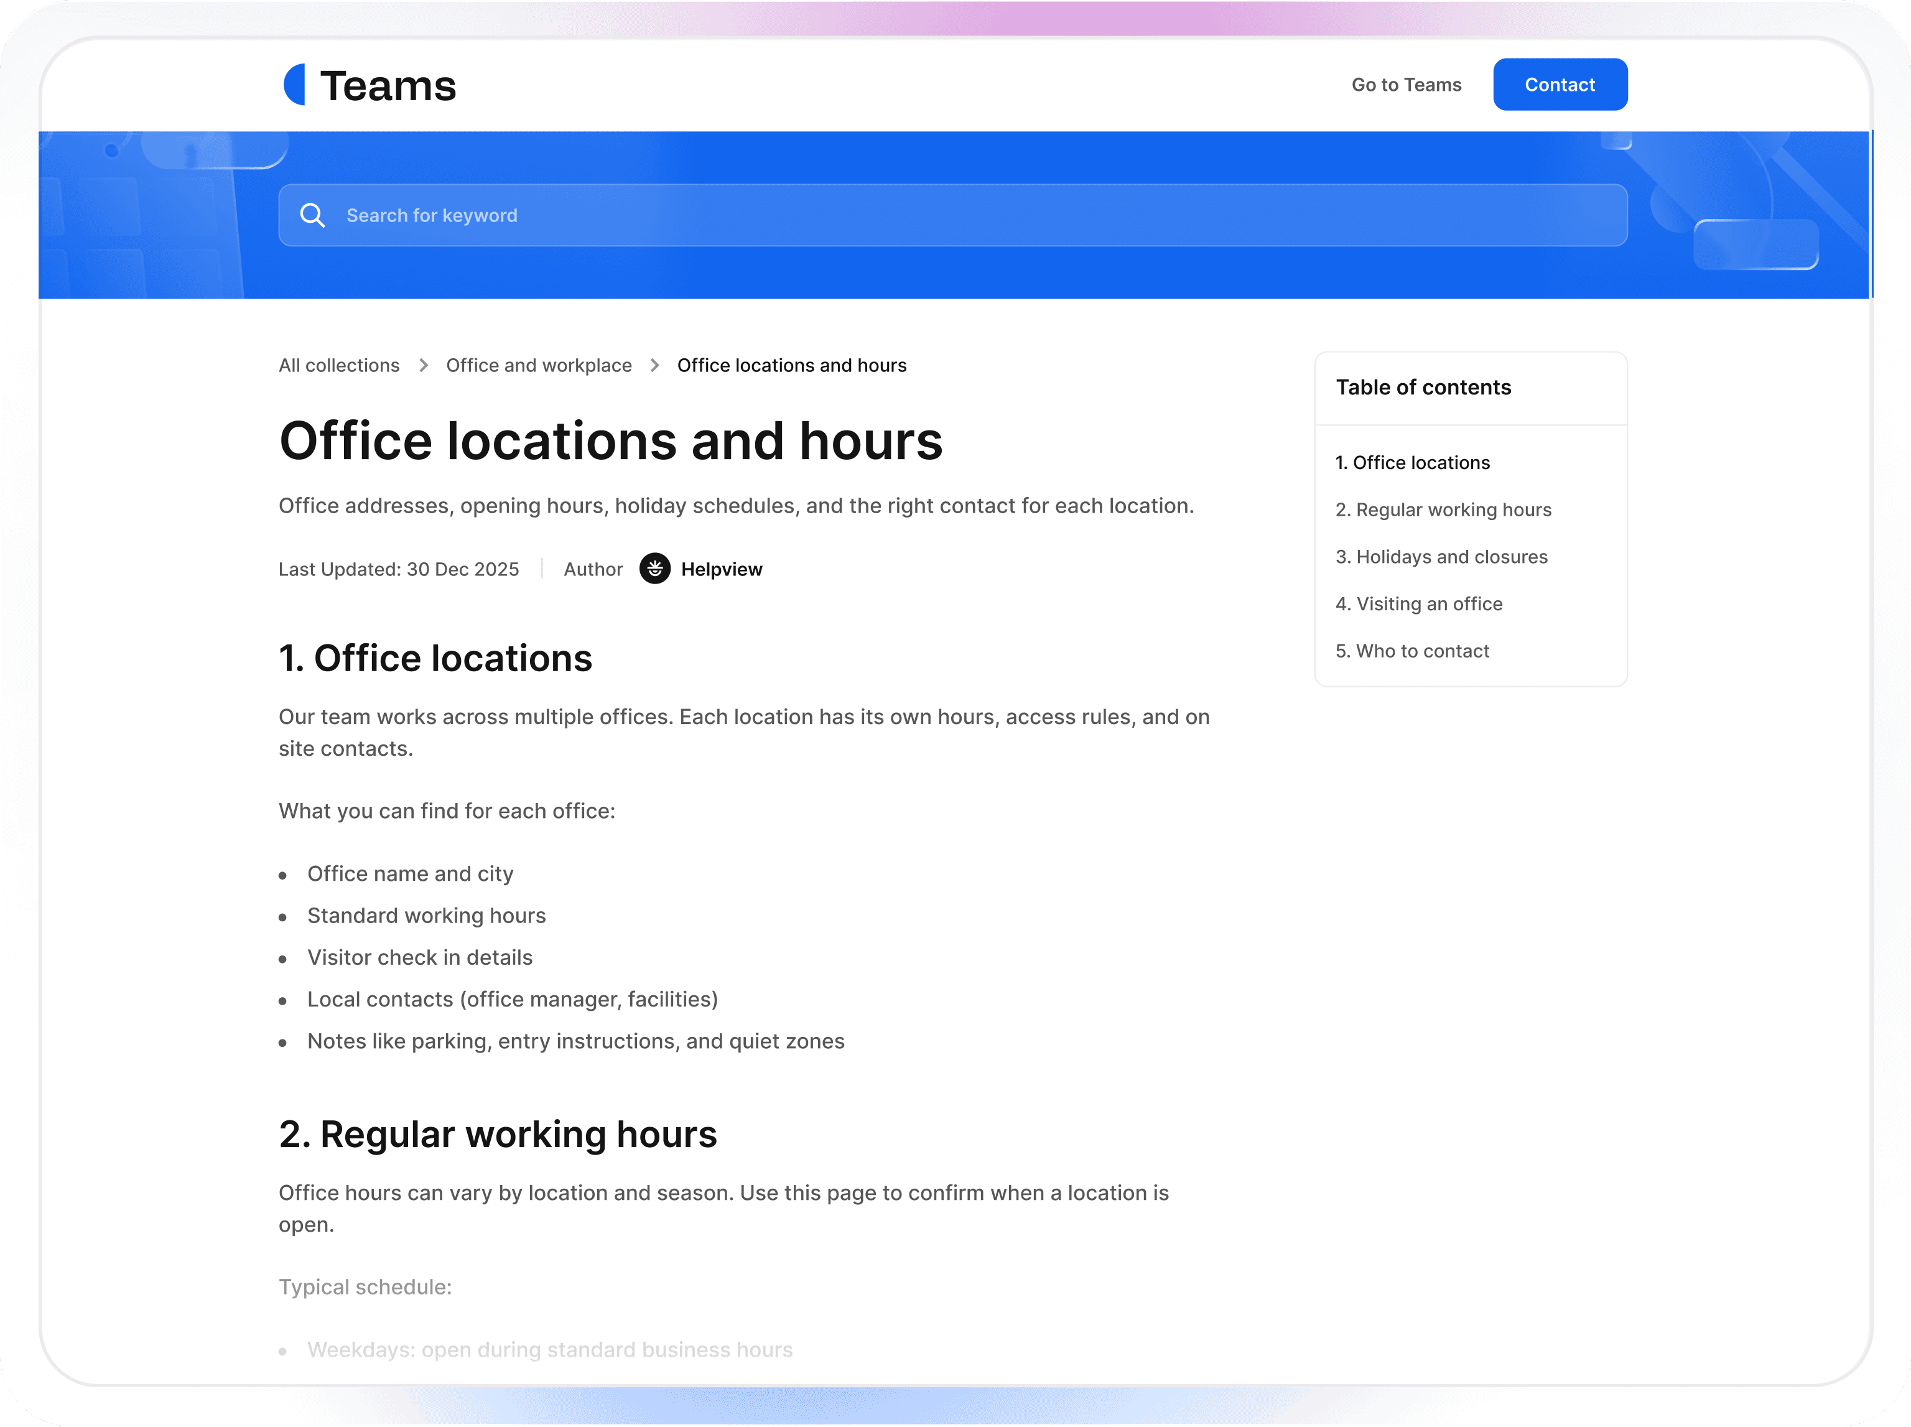Click the breadcrumb chevron after All collections
1911x1427 pixels.
[x=424, y=365]
